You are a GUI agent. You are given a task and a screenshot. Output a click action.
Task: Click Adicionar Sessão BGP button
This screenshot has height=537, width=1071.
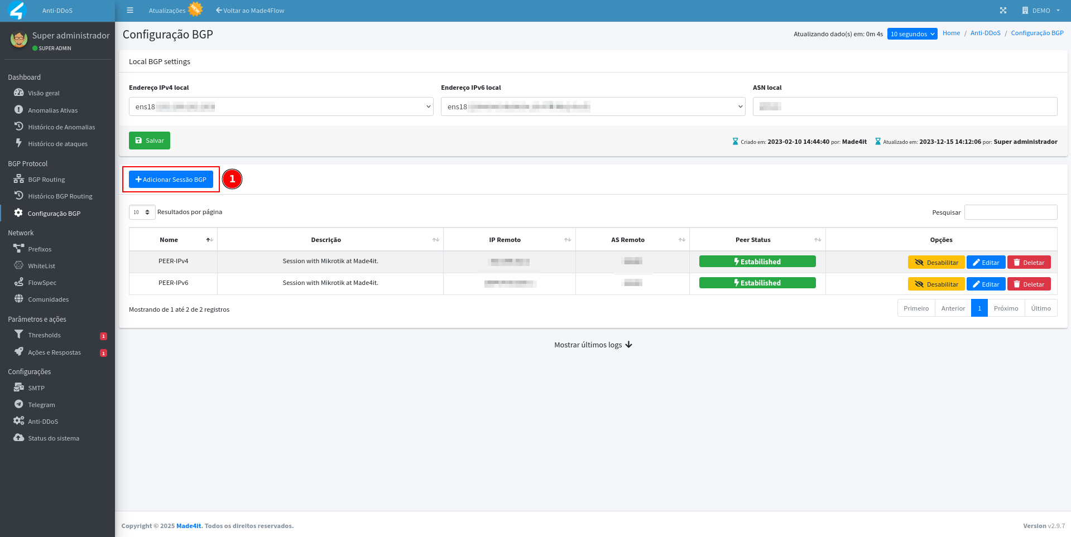pyautogui.click(x=171, y=180)
